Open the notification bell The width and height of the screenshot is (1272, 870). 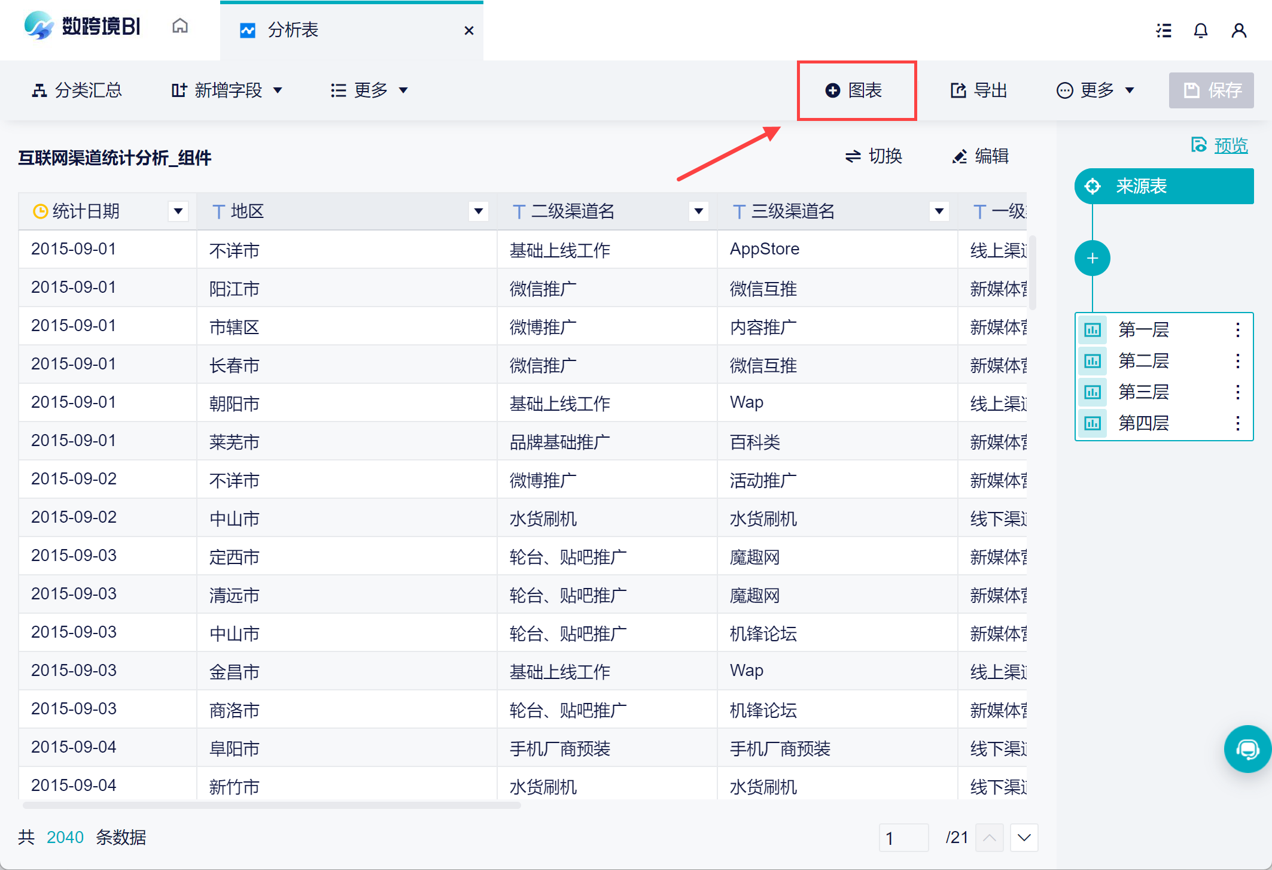coord(1200,31)
